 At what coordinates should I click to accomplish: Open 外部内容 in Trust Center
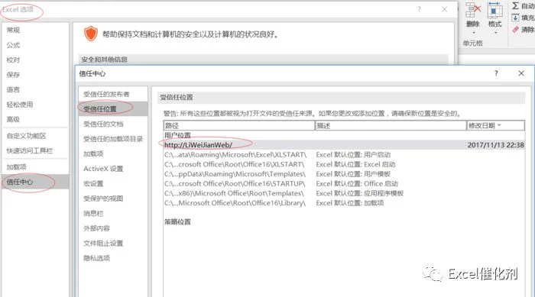click(x=113, y=228)
